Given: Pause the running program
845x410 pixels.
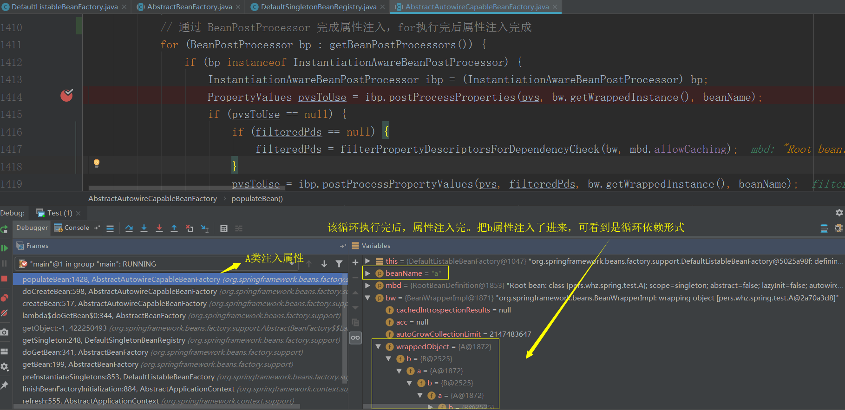Looking at the screenshot, I should pos(4,264).
